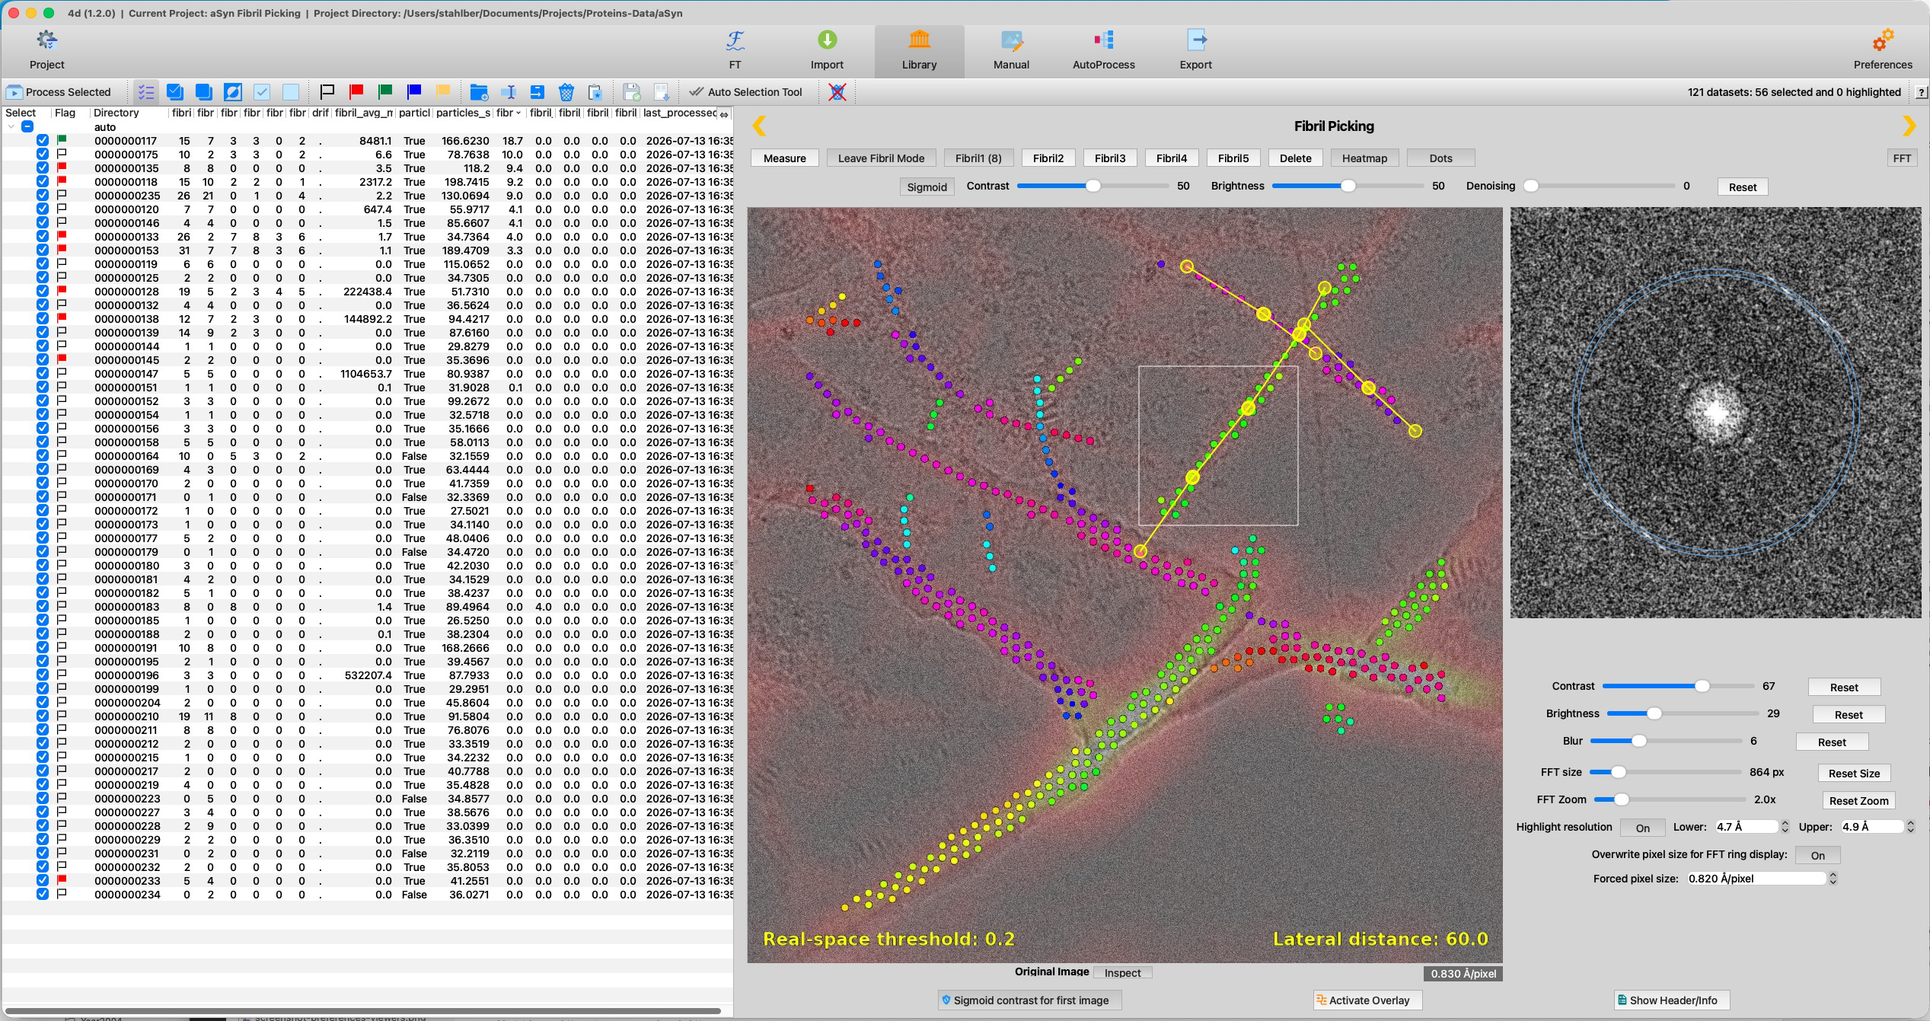
Task: Click the Measure button
Action: (x=784, y=158)
